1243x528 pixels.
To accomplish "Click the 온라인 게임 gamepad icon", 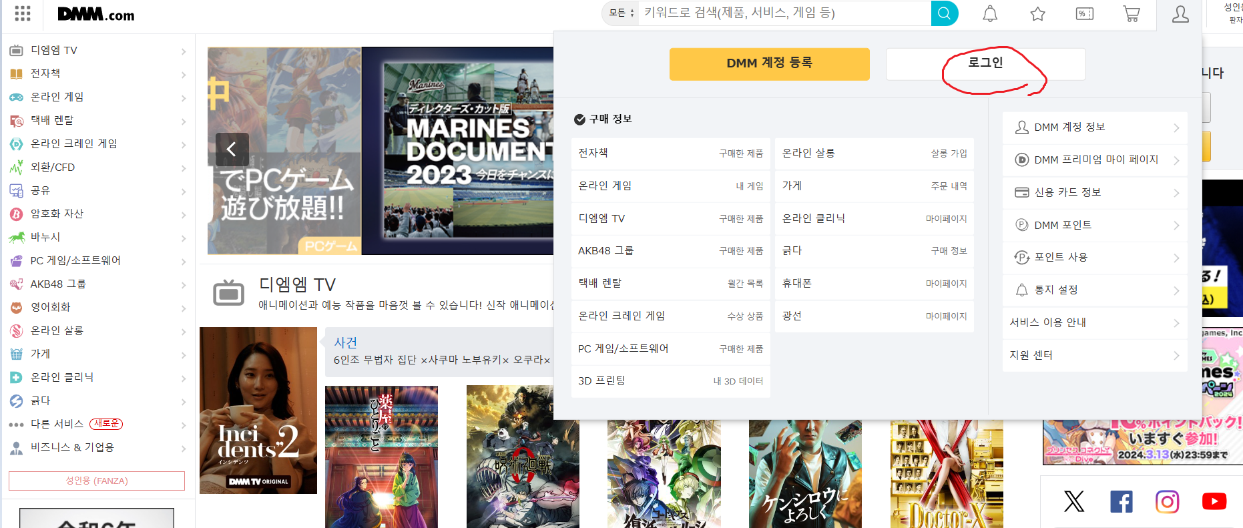I will coord(16,97).
